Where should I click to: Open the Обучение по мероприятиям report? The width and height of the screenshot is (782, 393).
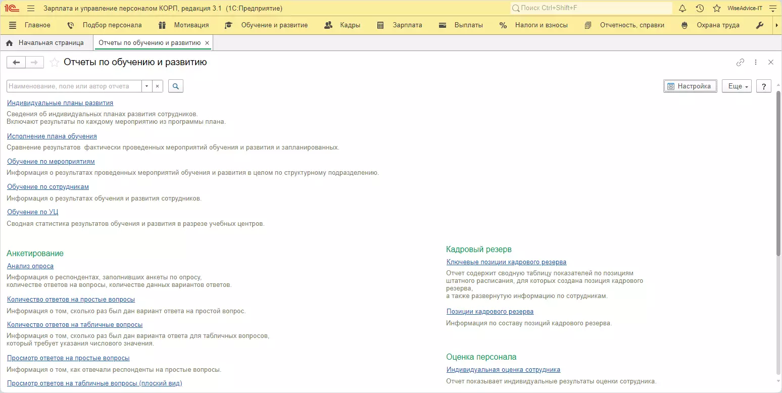pyautogui.click(x=51, y=162)
